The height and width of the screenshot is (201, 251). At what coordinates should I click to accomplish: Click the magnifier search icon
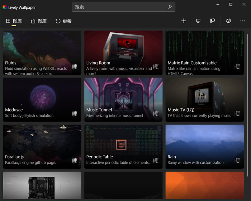(170, 7)
